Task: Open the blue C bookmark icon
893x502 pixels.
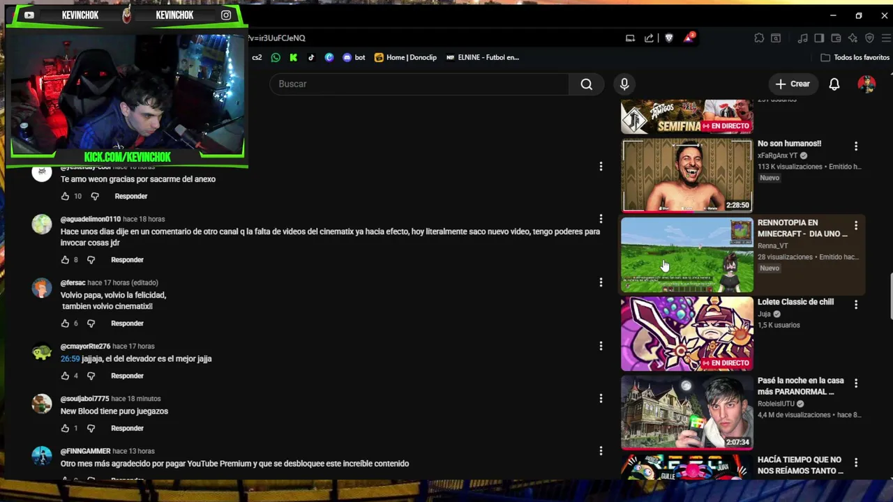Action: click(329, 57)
